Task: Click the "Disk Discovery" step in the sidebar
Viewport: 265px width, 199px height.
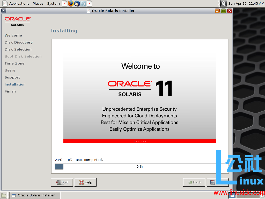Action: [19, 42]
